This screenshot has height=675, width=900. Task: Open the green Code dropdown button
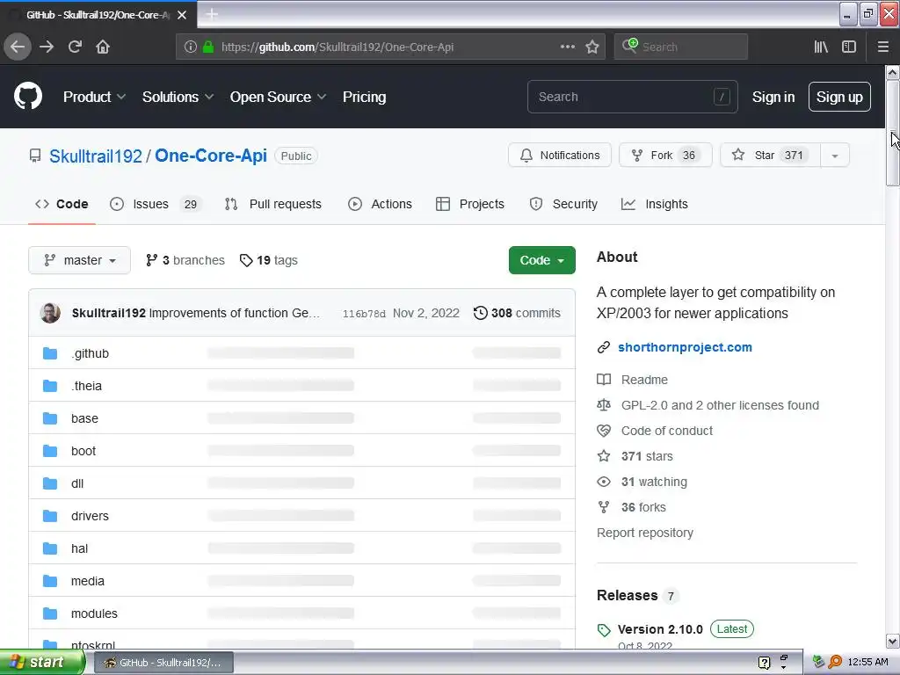[541, 260]
